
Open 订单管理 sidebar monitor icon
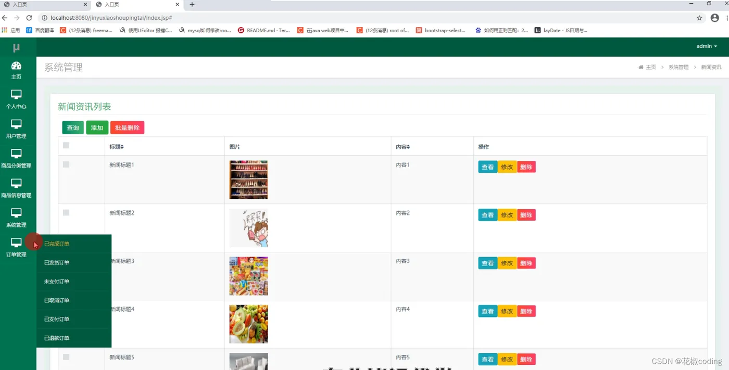click(x=16, y=243)
